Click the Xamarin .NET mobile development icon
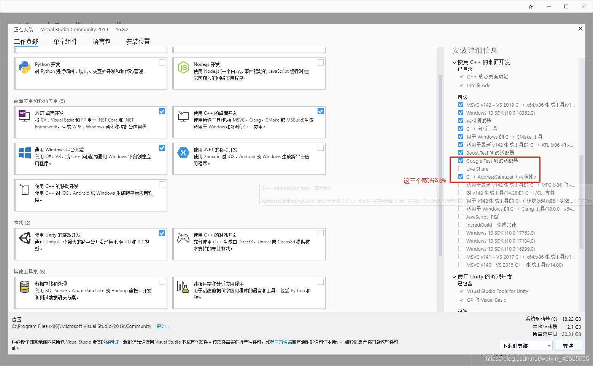The height and width of the screenshot is (366, 593). pos(183,153)
